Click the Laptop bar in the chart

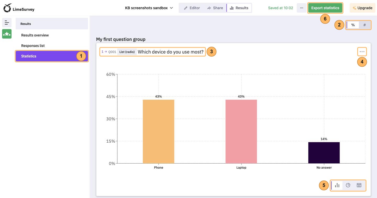point(241,131)
